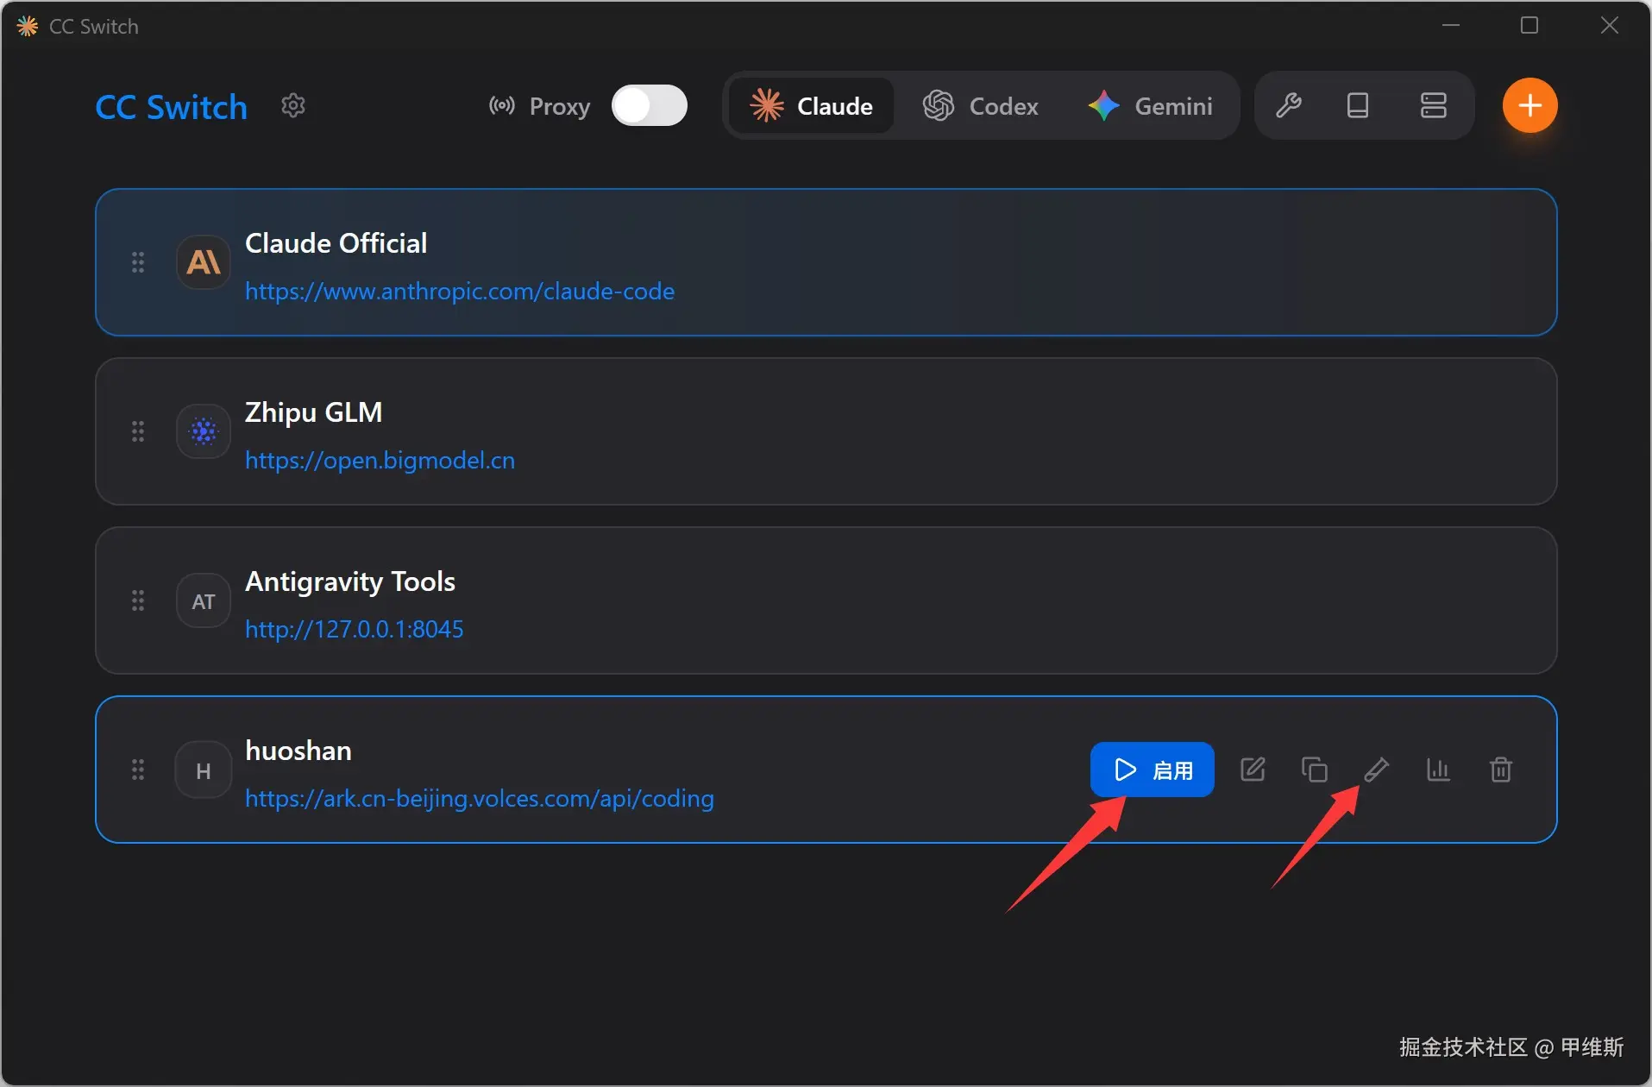This screenshot has width=1652, height=1087.
Task: Click the AT avatar for Antigravity Tools
Action: (x=204, y=600)
